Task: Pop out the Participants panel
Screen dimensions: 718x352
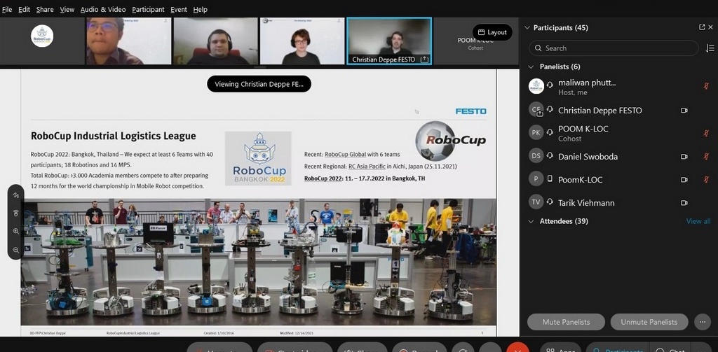Action: tap(702, 27)
